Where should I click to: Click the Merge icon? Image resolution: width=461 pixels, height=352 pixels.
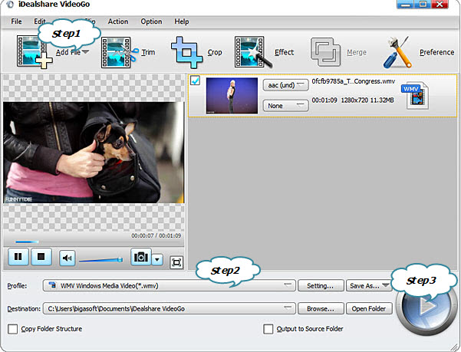coord(326,52)
